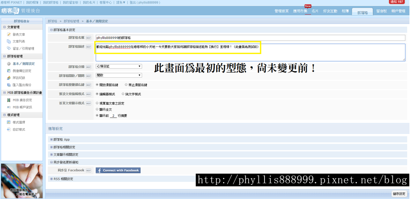Click the 痞客邦 logo in header
This screenshot has height=199, width=411.
10,11
